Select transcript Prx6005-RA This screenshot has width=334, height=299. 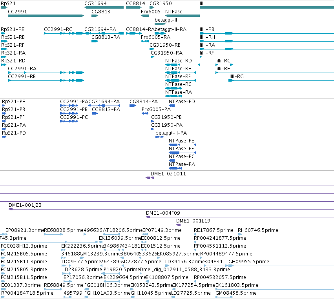pos(155,37)
